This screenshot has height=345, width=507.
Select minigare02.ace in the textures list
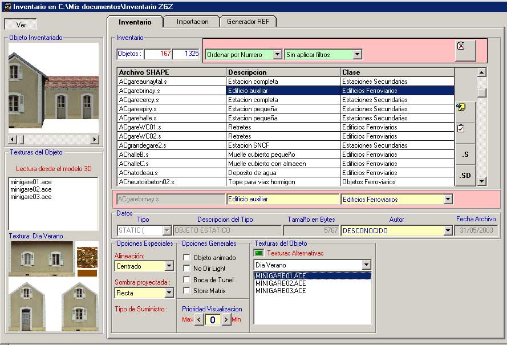[31, 189]
